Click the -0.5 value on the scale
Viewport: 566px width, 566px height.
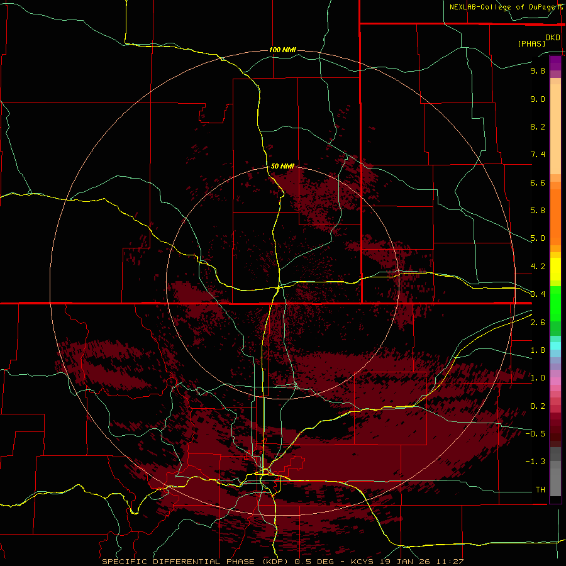535,434
